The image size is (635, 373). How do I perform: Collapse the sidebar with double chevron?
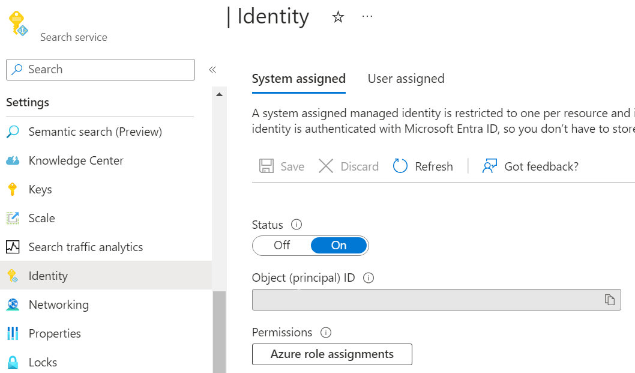coord(212,70)
